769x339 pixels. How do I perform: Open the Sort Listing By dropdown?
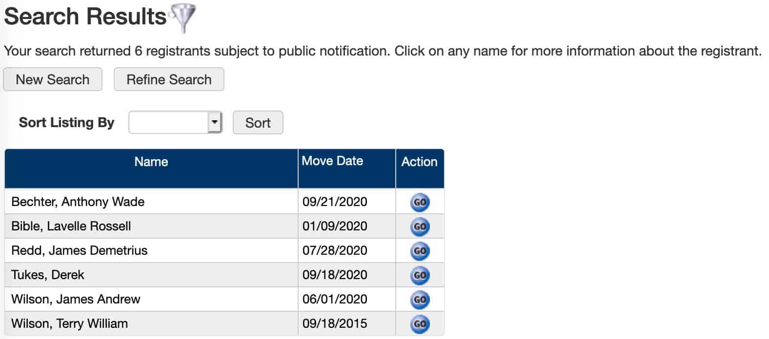175,123
